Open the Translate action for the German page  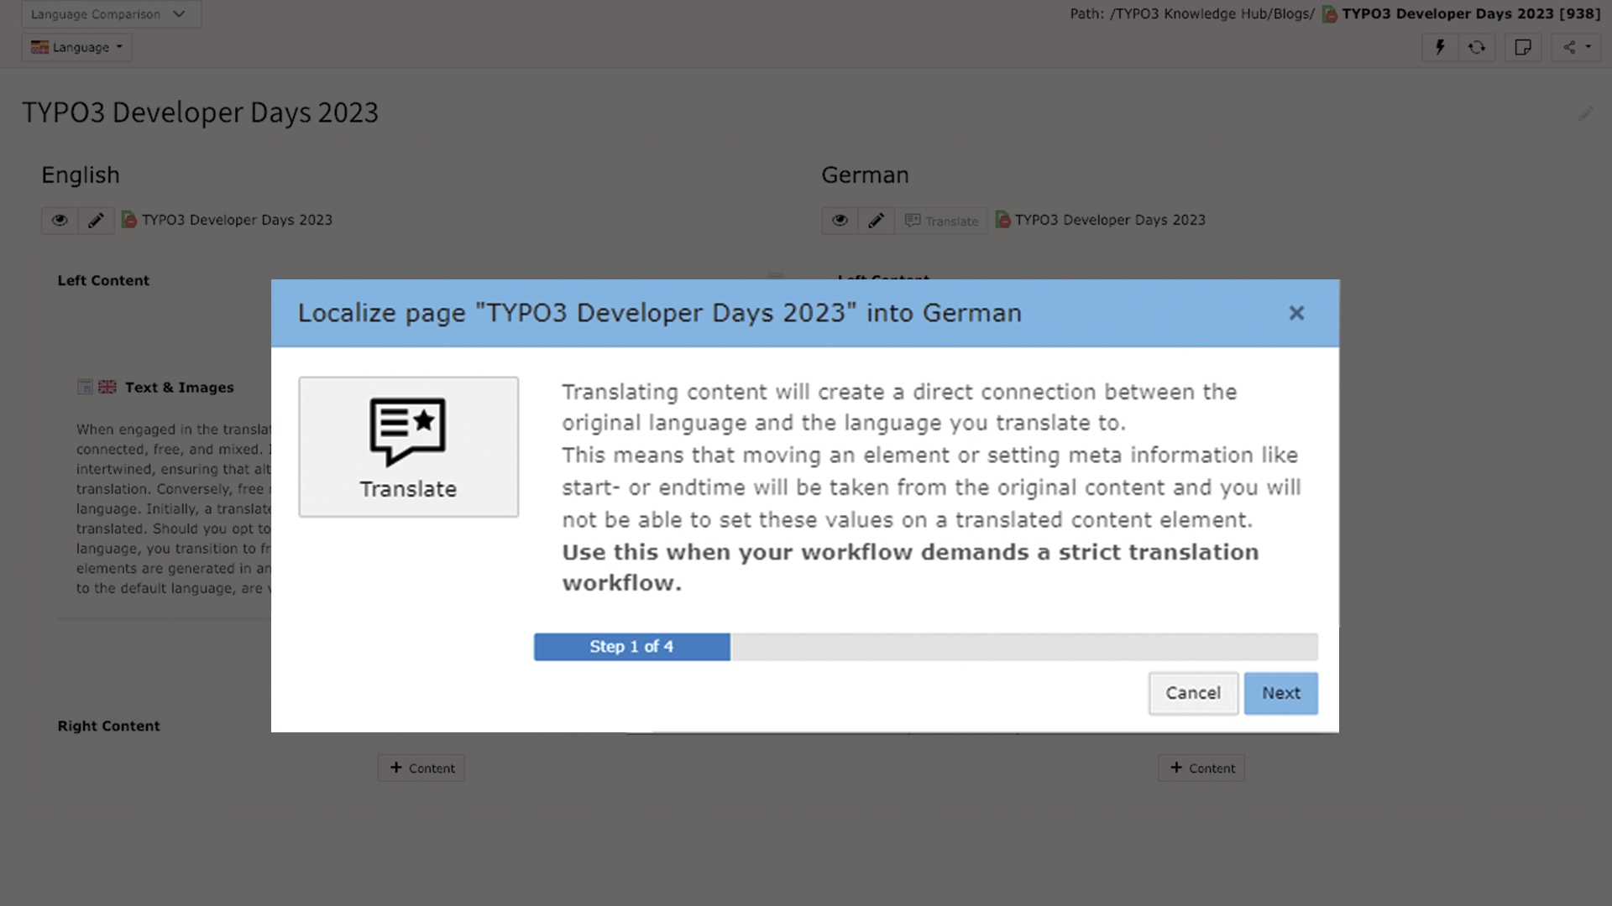(x=942, y=220)
